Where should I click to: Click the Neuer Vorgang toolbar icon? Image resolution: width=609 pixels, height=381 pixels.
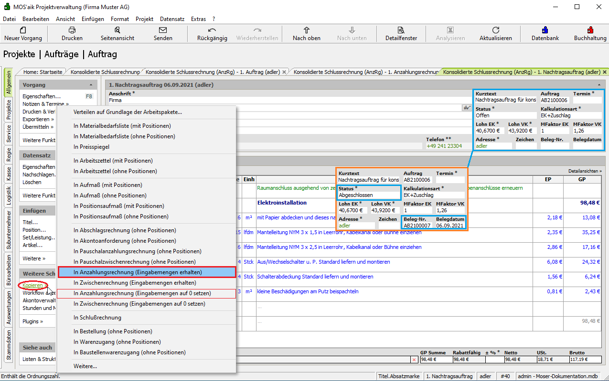point(23,30)
